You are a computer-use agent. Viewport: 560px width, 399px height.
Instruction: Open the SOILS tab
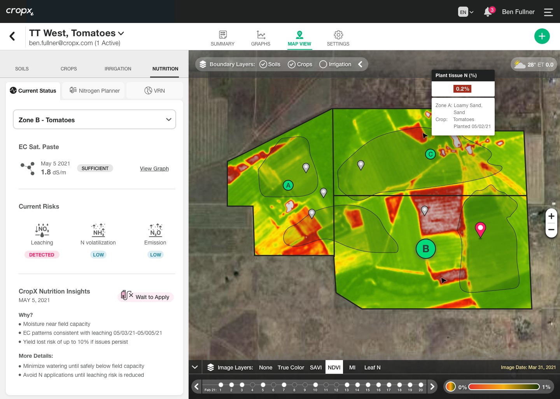point(22,69)
